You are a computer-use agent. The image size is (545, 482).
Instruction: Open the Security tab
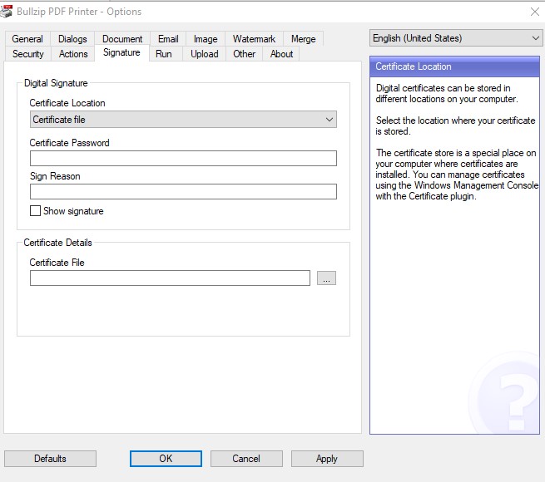pos(28,54)
